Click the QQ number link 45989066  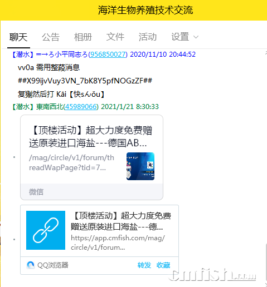pyautogui.click(x=81, y=107)
